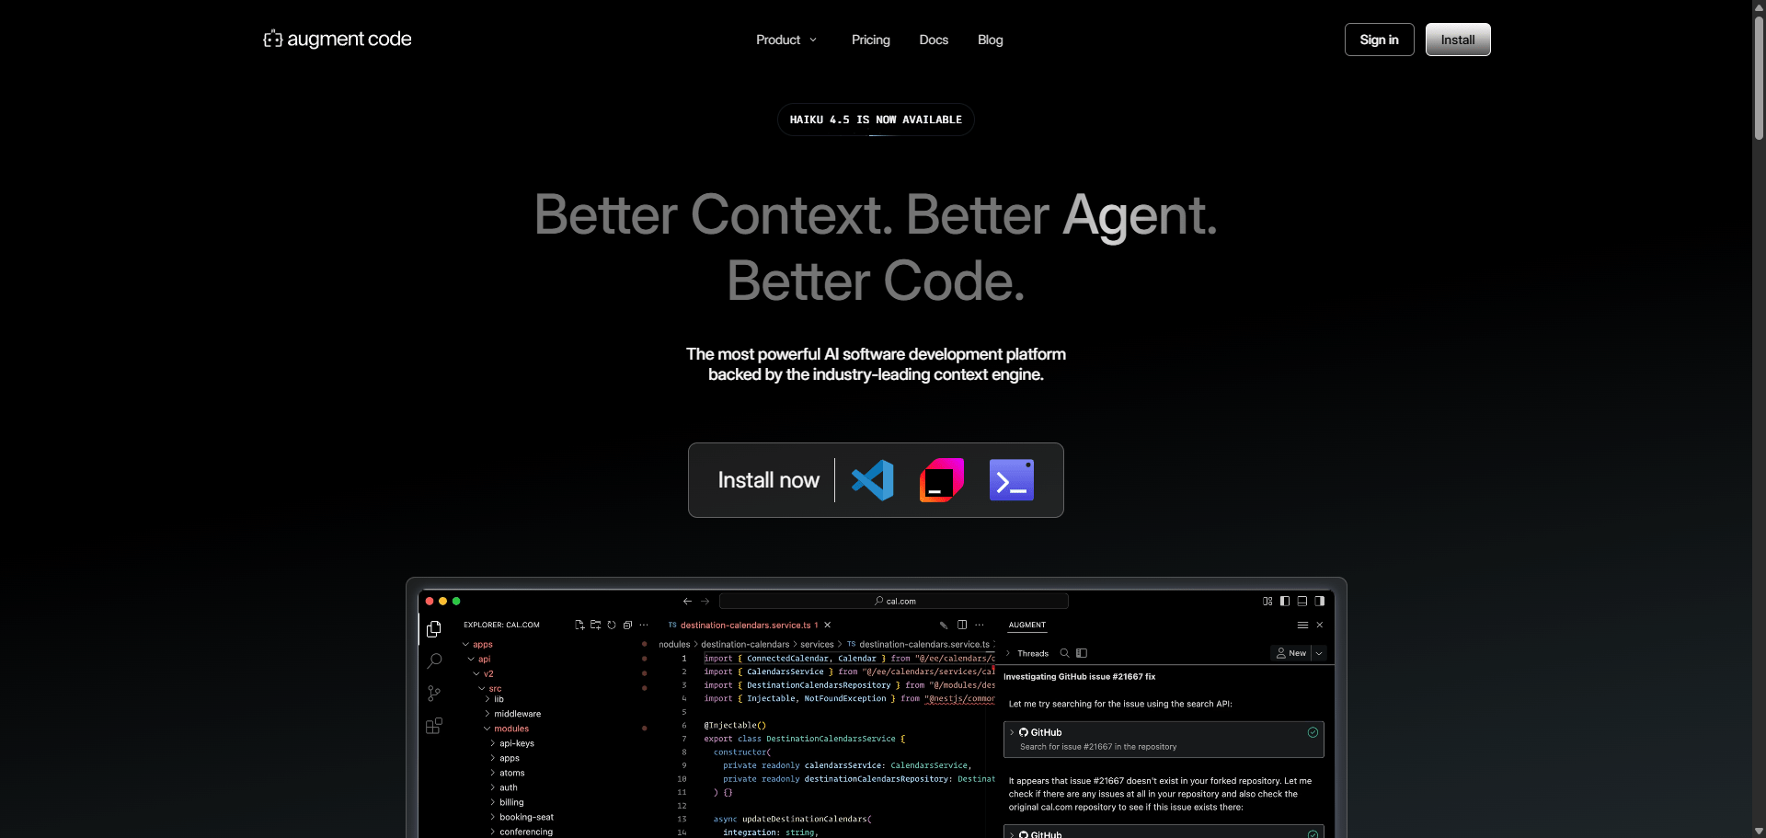Toggle the bottom panel layout icon

[x=1302, y=602]
